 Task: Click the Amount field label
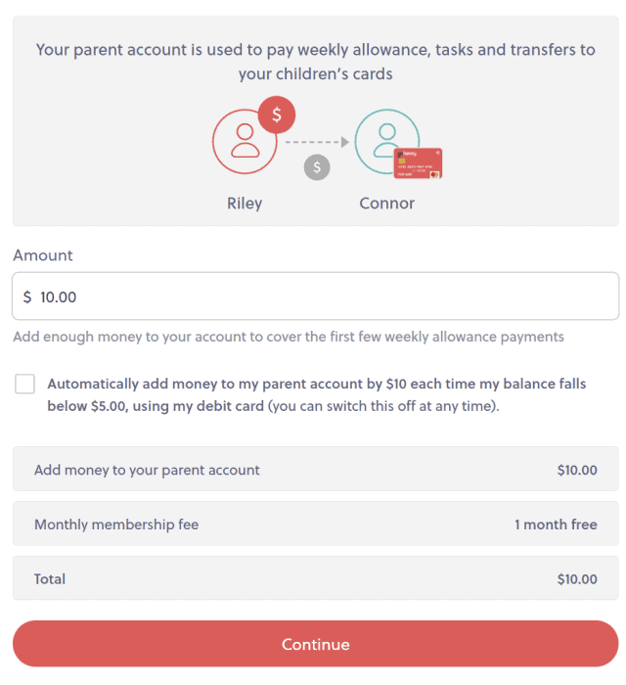pos(43,255)
